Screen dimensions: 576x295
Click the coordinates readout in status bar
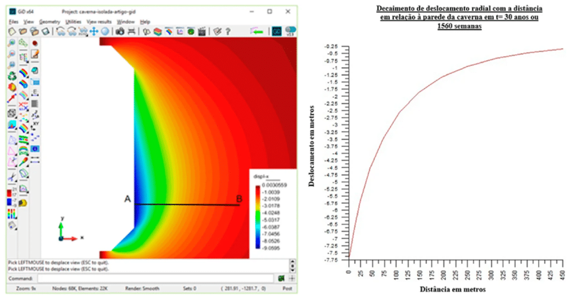(243, 288)
